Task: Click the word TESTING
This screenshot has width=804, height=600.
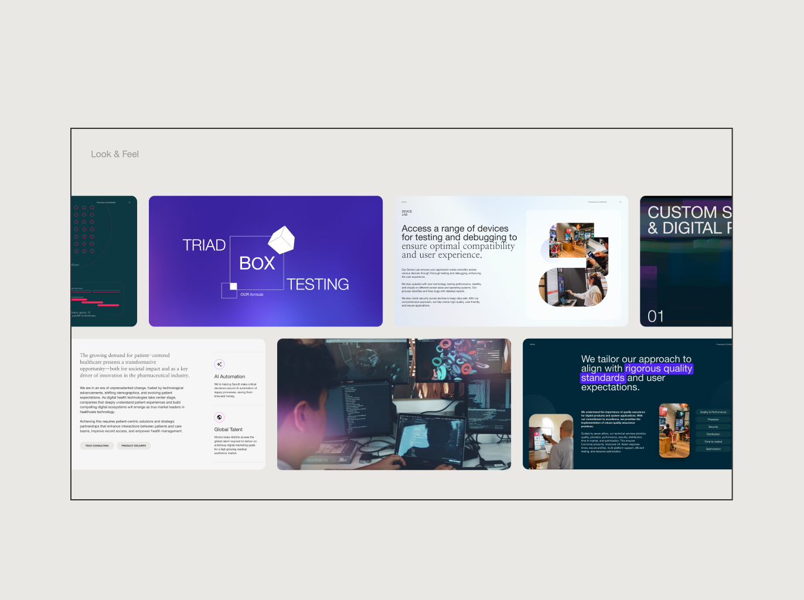Action: point(318,284)
